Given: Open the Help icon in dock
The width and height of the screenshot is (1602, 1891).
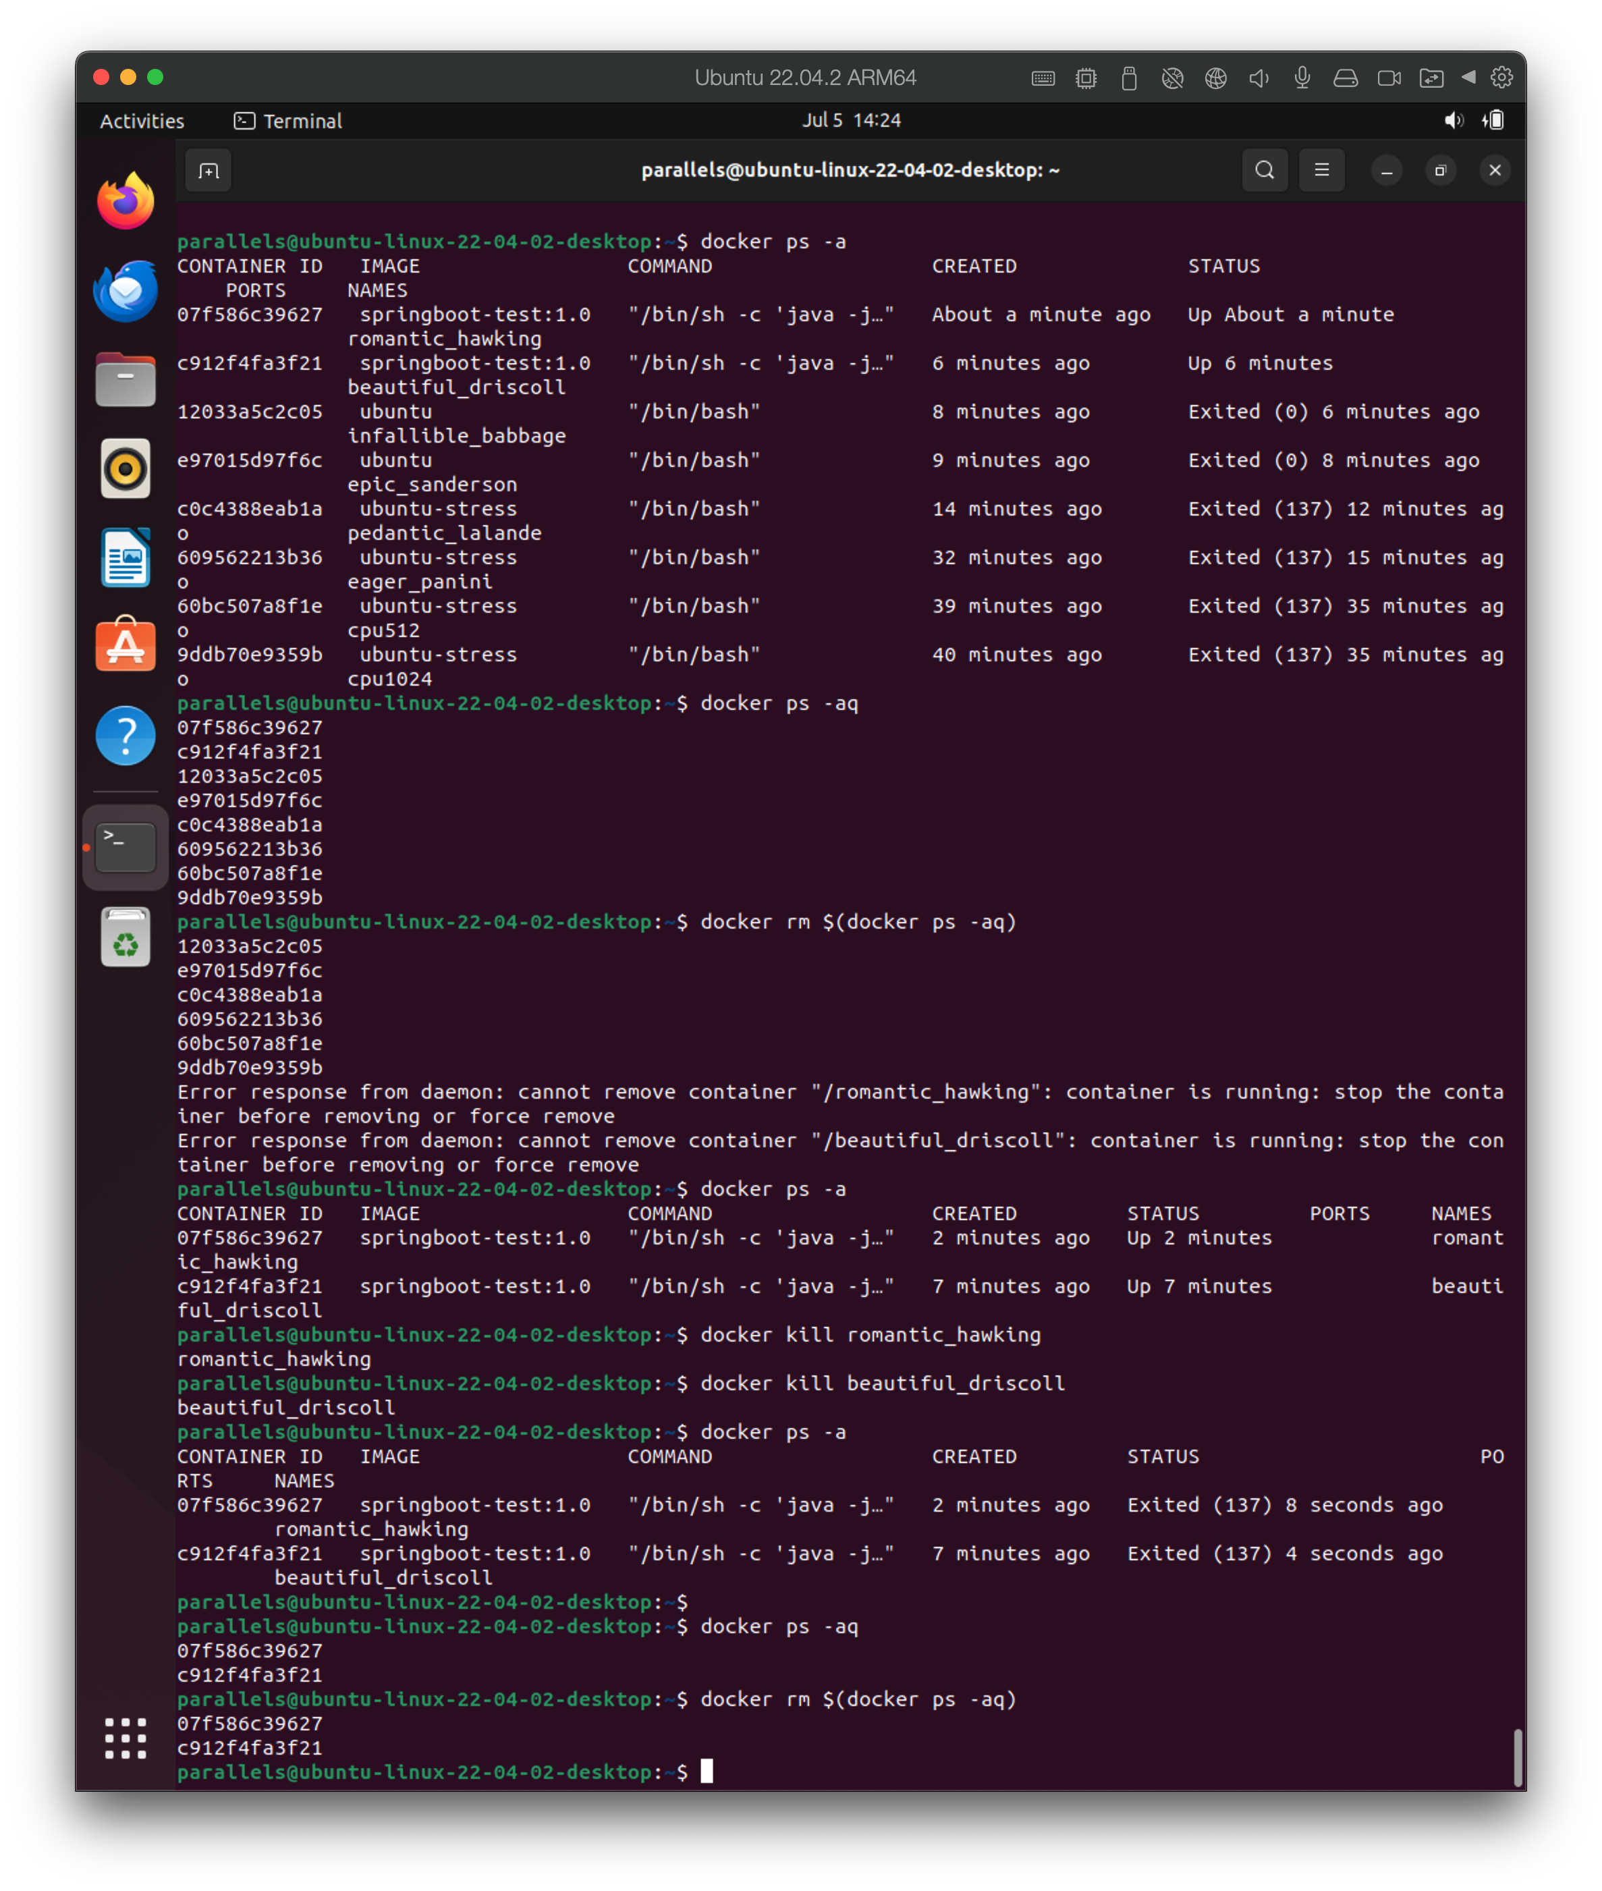Looking at the screenshot, I should pyautogui.click(x=126, y=735).
